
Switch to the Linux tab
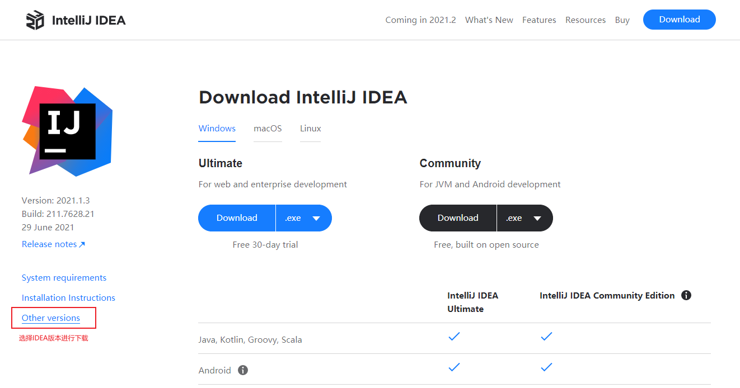click(311, 129)
